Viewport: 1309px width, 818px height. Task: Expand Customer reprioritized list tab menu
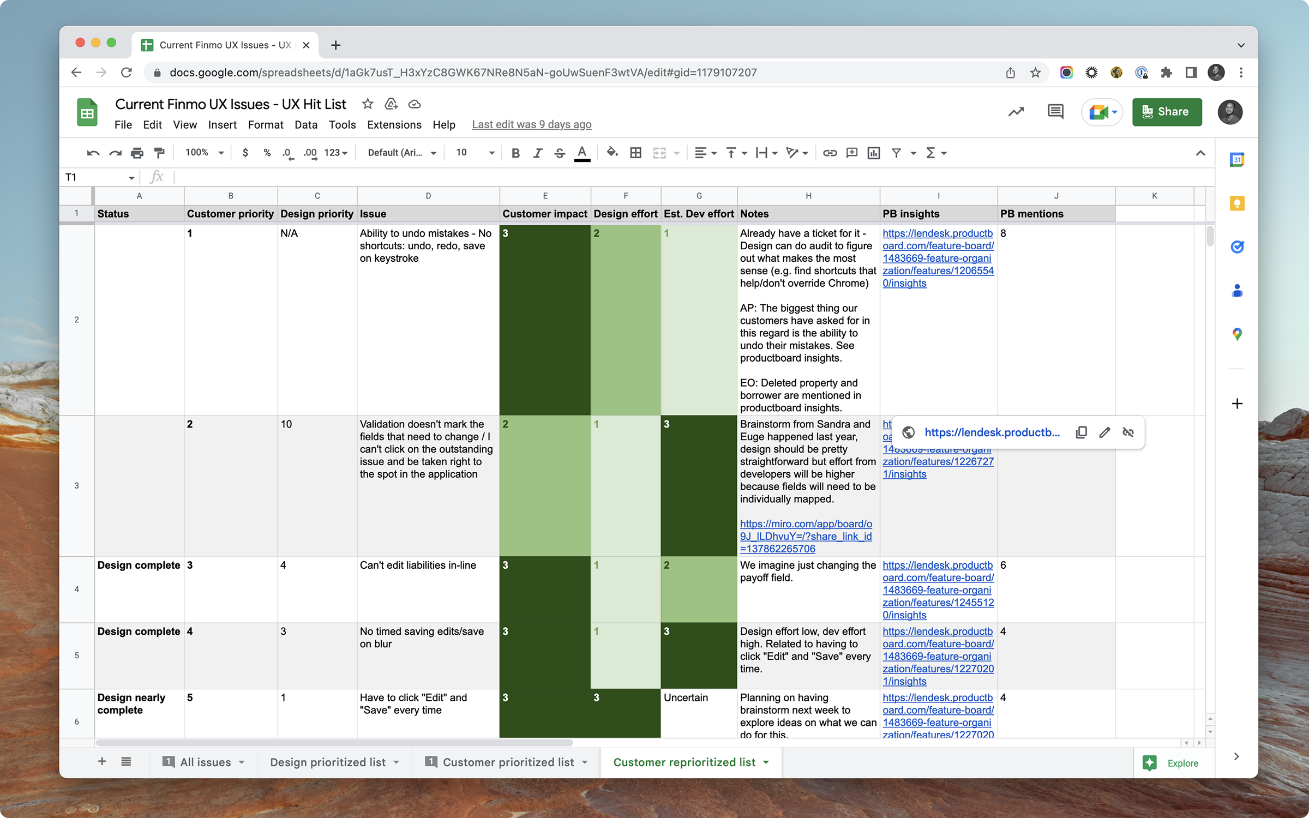click(766, 762)
